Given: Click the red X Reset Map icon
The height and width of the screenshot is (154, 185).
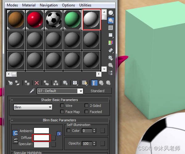Looking at the screenshot, I should coord(37,83).
